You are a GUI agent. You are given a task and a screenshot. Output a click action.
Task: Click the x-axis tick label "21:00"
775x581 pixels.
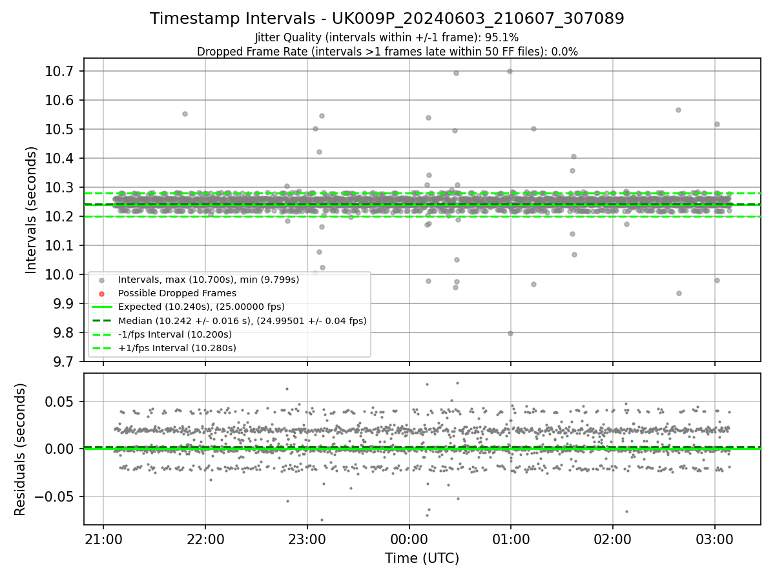pyautogui.click(x=103, y=538)
